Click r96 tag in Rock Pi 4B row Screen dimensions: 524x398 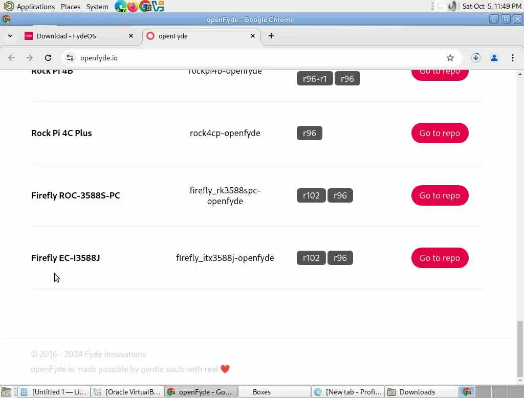click(x=347, y=79)
